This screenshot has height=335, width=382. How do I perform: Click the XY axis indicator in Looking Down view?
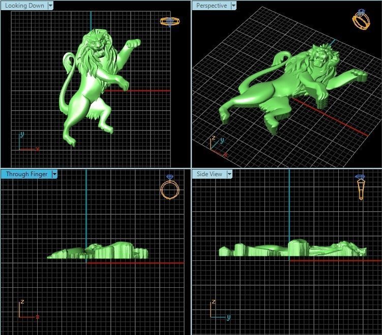(29, 141)
